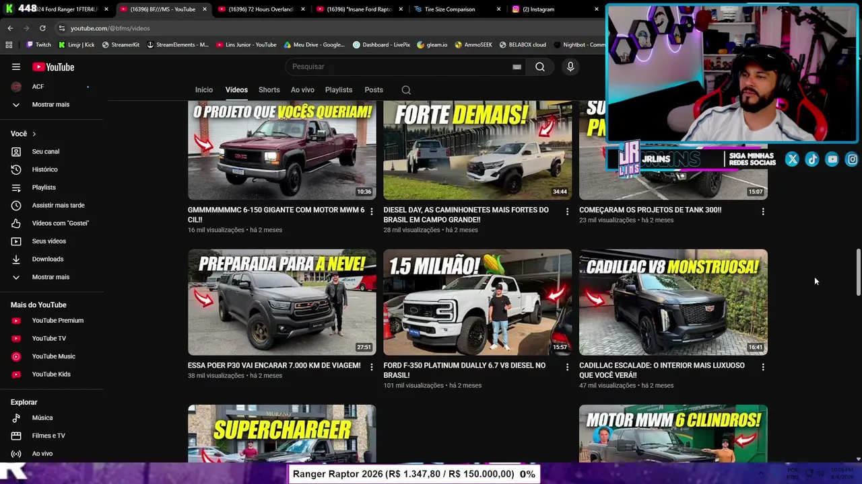Close the Instagram browser tab
The image size is (862, 484).
pos(596,9)
